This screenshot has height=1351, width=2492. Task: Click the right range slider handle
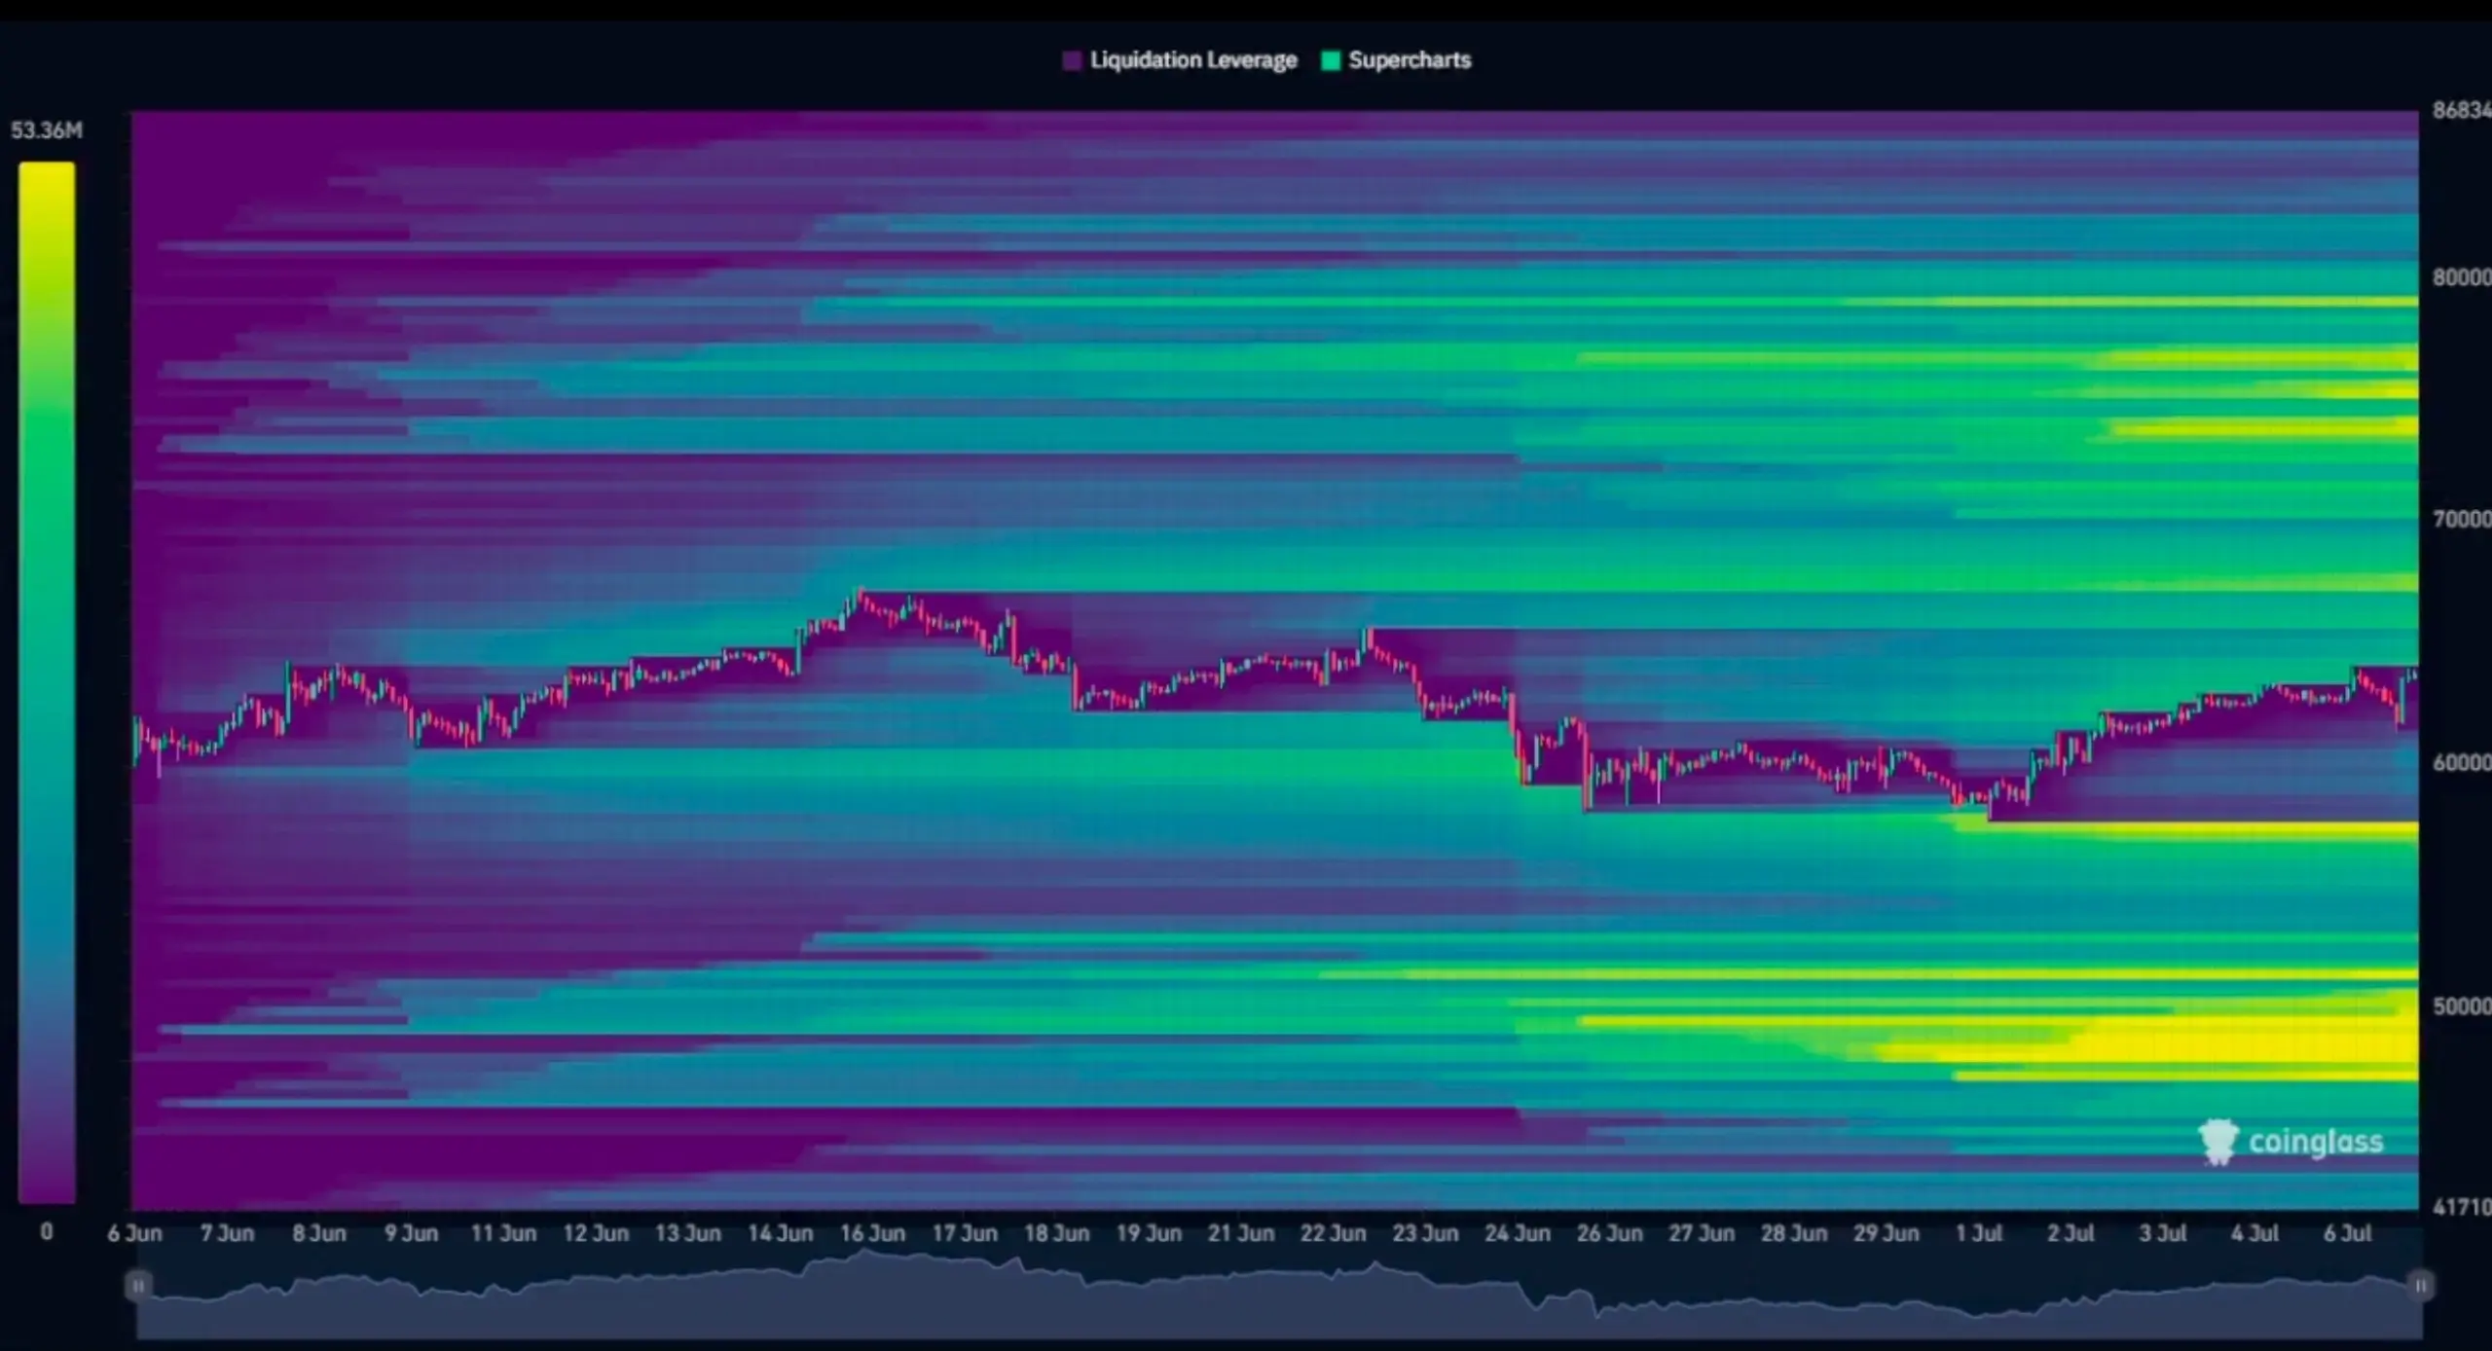[2420, 1286]
